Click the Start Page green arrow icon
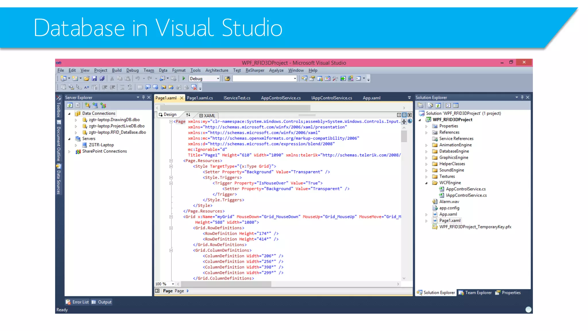Viewport: 588px width, 331px height. [343, 78]
